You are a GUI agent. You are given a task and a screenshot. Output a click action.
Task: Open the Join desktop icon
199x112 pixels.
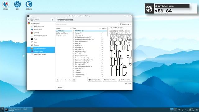17,5
